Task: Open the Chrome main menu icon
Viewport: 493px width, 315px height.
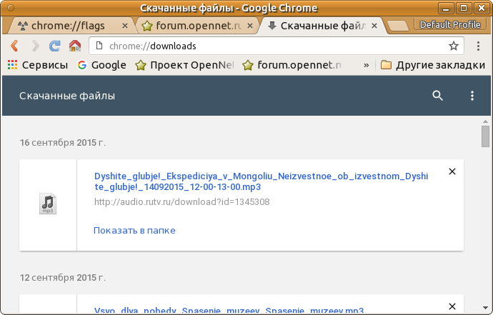Action: (x=479, y=46)
